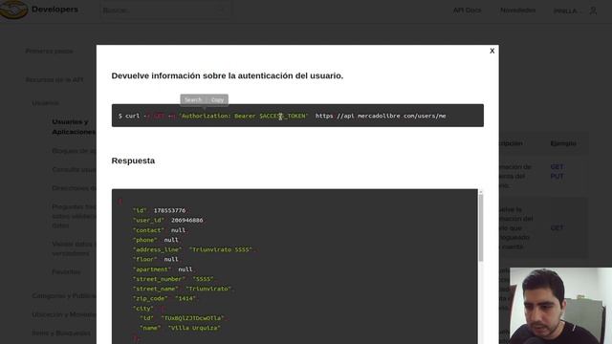The width and height of the screenshot is (612, 344).
Task: Close the modal with the X button
Action: (x=492, y=51)
